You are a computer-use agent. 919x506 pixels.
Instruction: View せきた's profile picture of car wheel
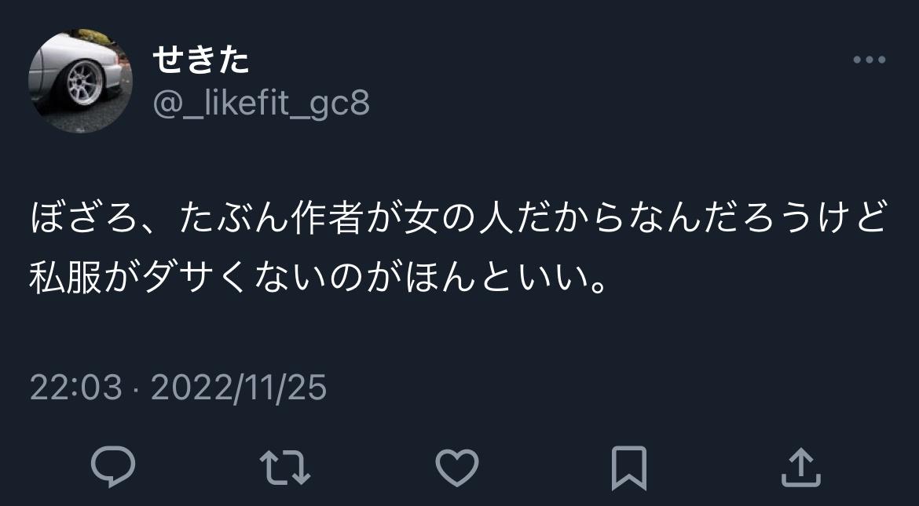click(80, 81)
